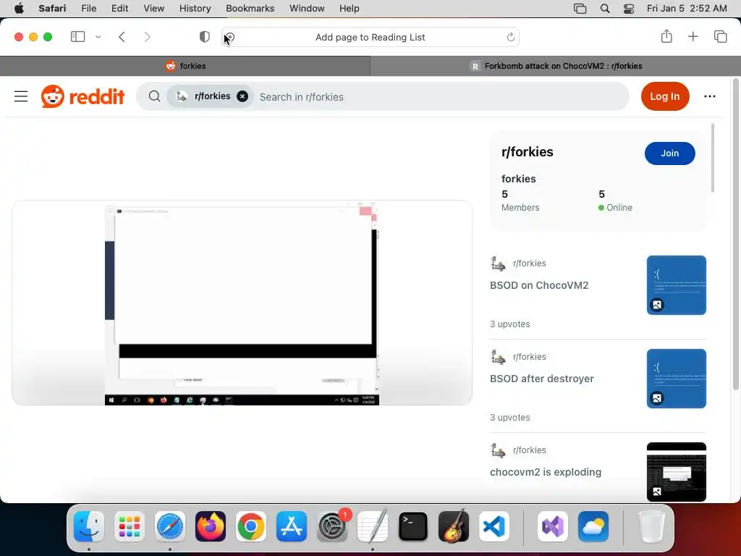The width and height of the screenshot is (741, 556).
Task: Launch Google Chrome from the Dock
Action: [x=251, y=526]
